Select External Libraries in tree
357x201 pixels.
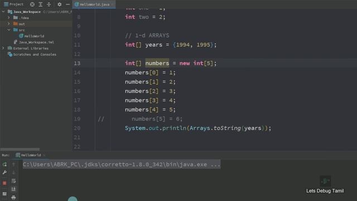tap(28, 49)
